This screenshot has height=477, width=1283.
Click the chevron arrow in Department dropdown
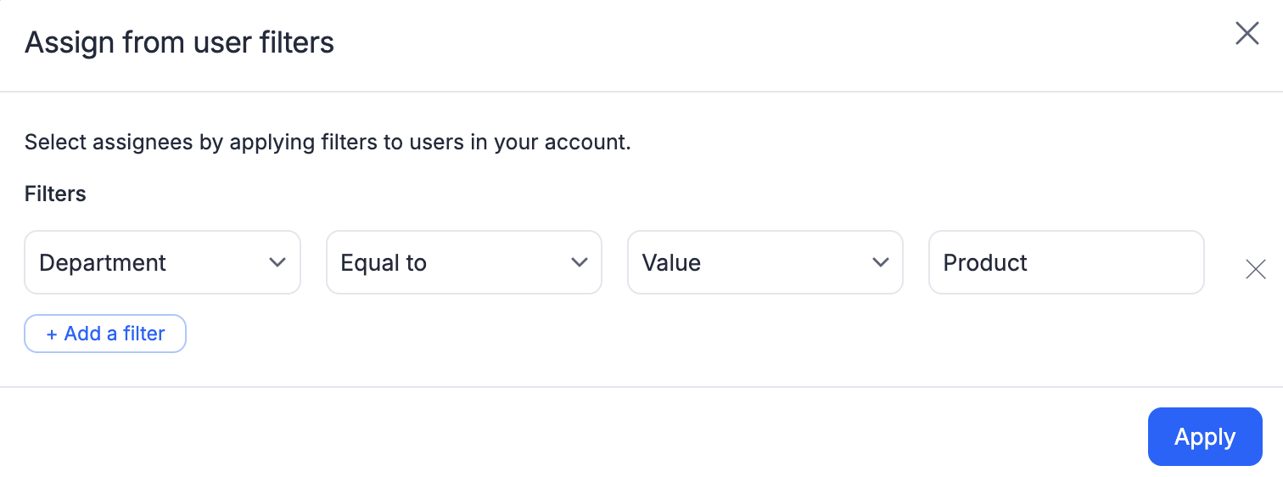277,262
